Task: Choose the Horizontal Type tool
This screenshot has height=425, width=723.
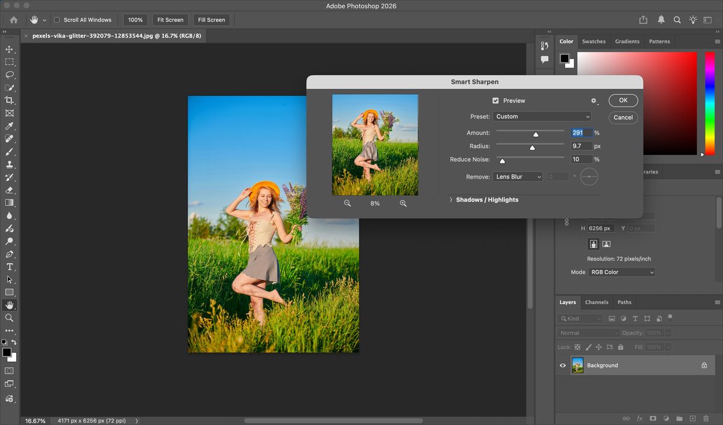Action: (x=9, y=266)
